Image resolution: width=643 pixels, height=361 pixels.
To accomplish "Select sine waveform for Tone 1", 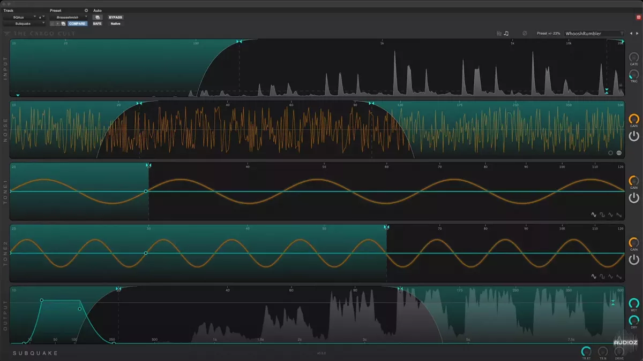I will pos(594,215).
